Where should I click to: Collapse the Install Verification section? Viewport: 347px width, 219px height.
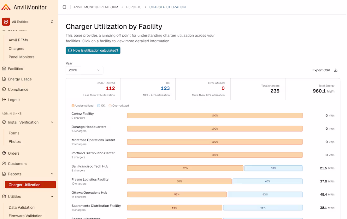(52, 122)
